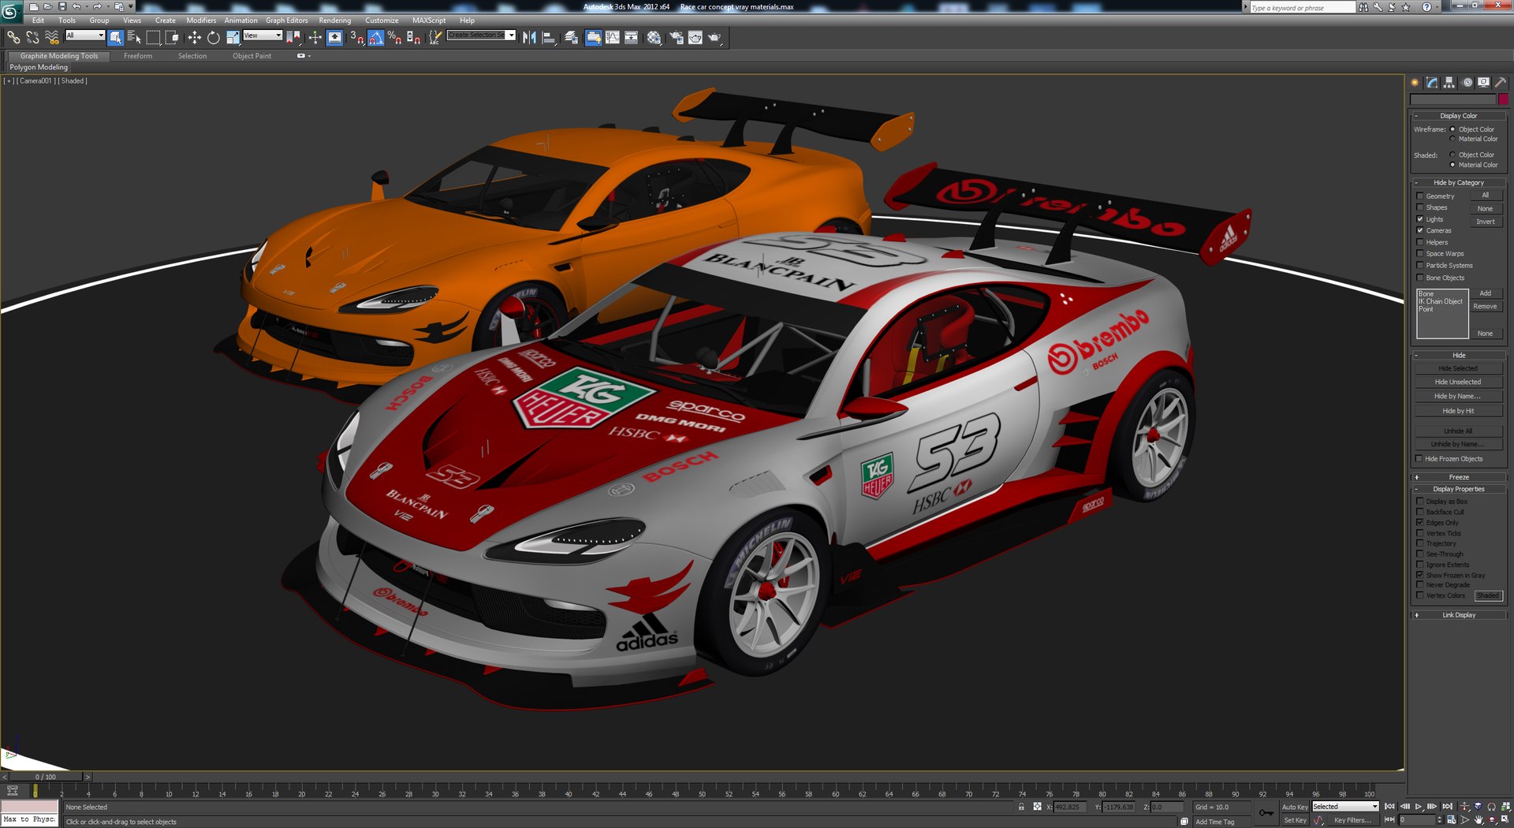Toggle 3D Snaps icon
Screen dimensions: 1514x828
[356, 37]
